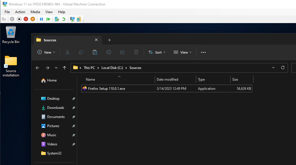The image size is (296, 165).
Task: Expand the chevron after This PC
Action: point(98,68)
